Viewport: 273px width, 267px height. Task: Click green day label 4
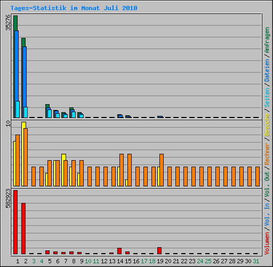tap(42, 261)
